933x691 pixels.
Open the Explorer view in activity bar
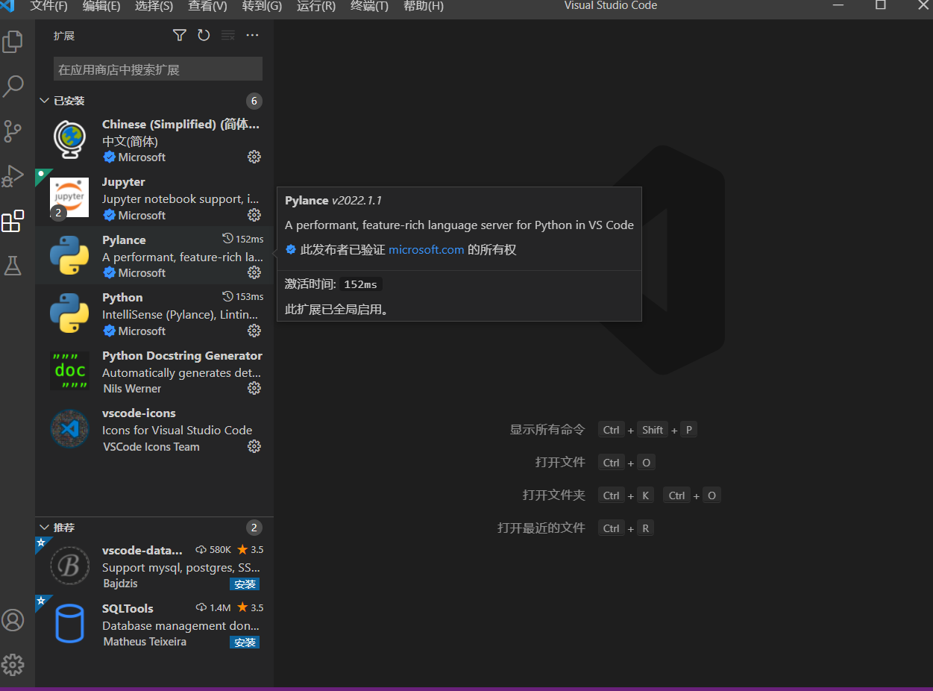coord(13,42)
